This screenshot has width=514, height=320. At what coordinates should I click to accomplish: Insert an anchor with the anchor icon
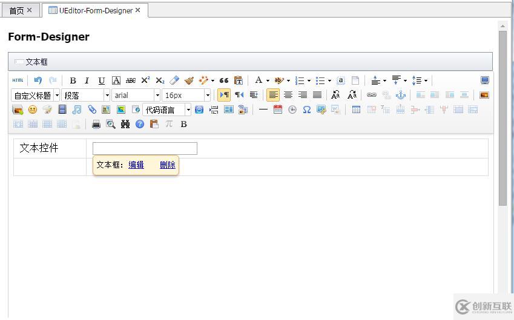pos(400,95)
